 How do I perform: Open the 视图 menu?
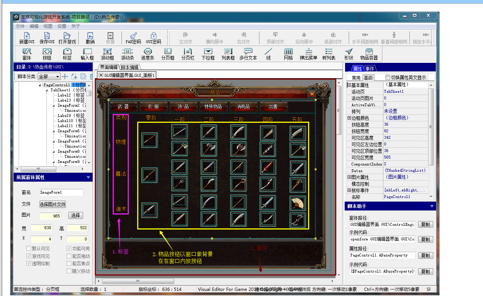(48, 26)
